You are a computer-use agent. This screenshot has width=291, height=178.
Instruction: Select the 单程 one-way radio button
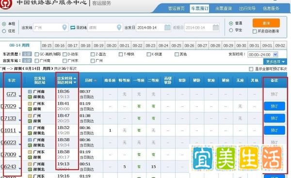(x=4, y=24)
